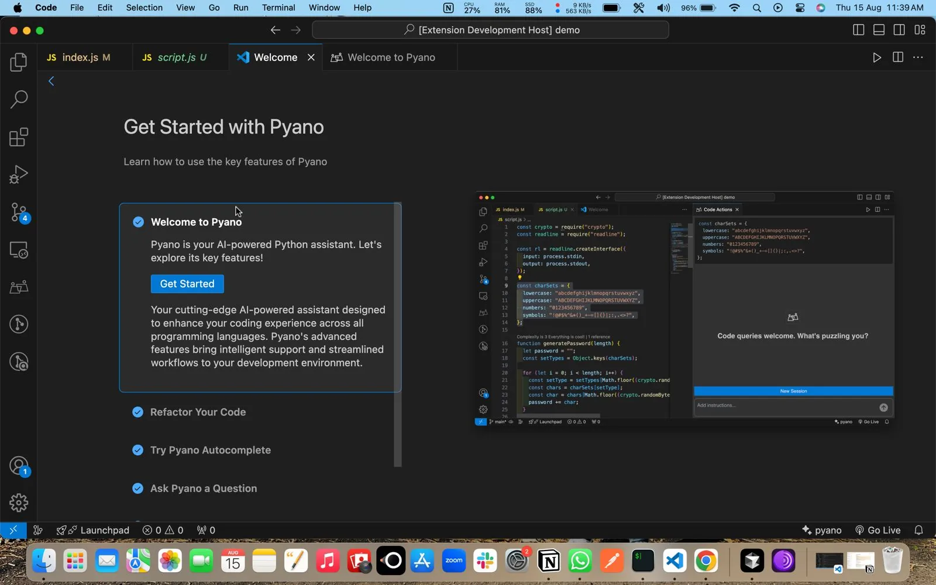Open the Selection menu

[144, 8]
